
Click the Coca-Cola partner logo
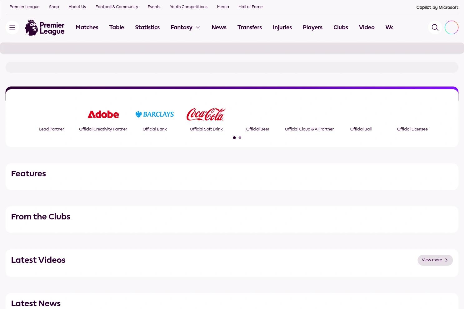(206, 115)
